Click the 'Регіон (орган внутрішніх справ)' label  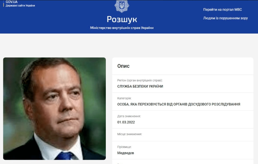pos(140,80)
